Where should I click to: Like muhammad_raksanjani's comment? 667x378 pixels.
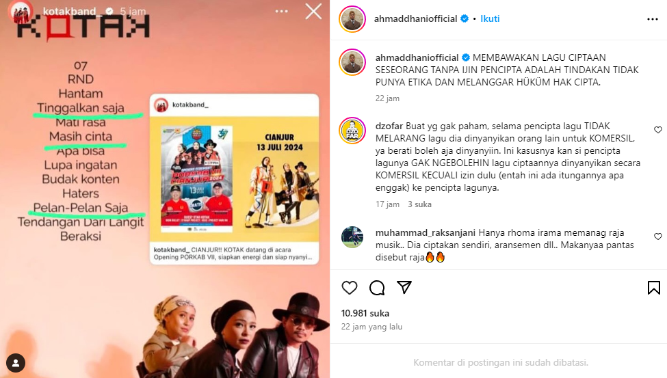658,237
